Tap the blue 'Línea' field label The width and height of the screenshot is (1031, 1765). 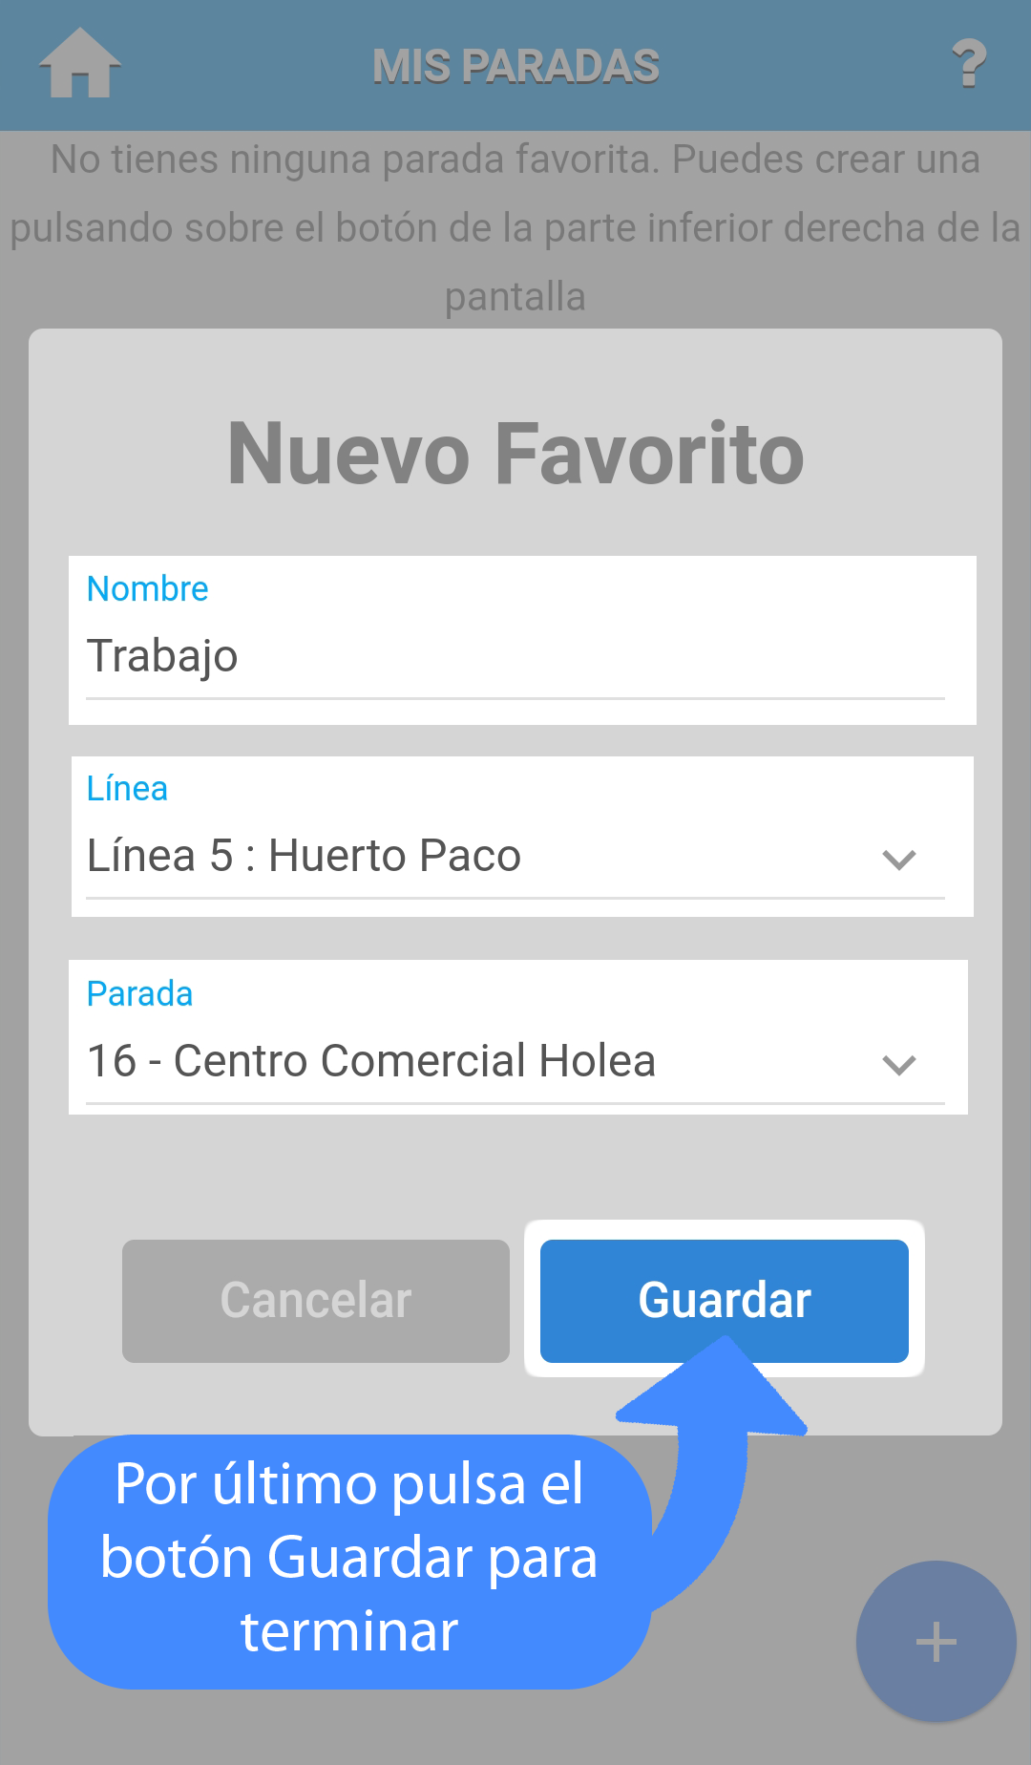(127, 789)
